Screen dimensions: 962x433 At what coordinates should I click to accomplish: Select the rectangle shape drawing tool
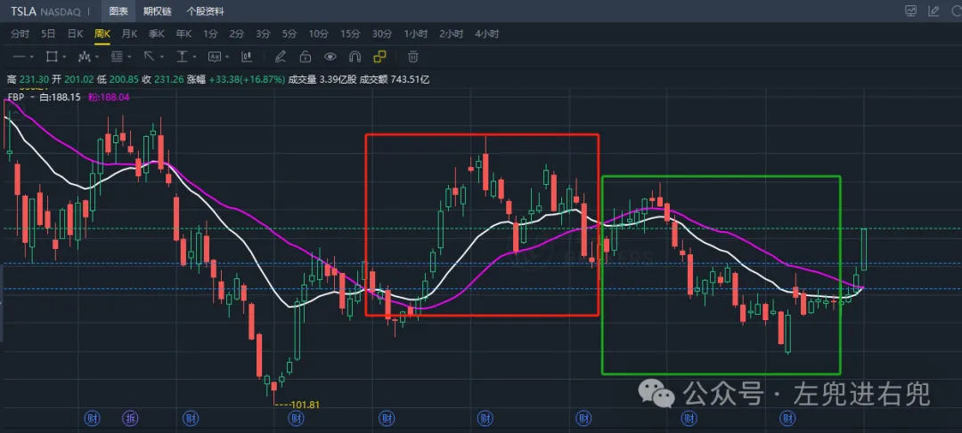(x=52, y=57)
